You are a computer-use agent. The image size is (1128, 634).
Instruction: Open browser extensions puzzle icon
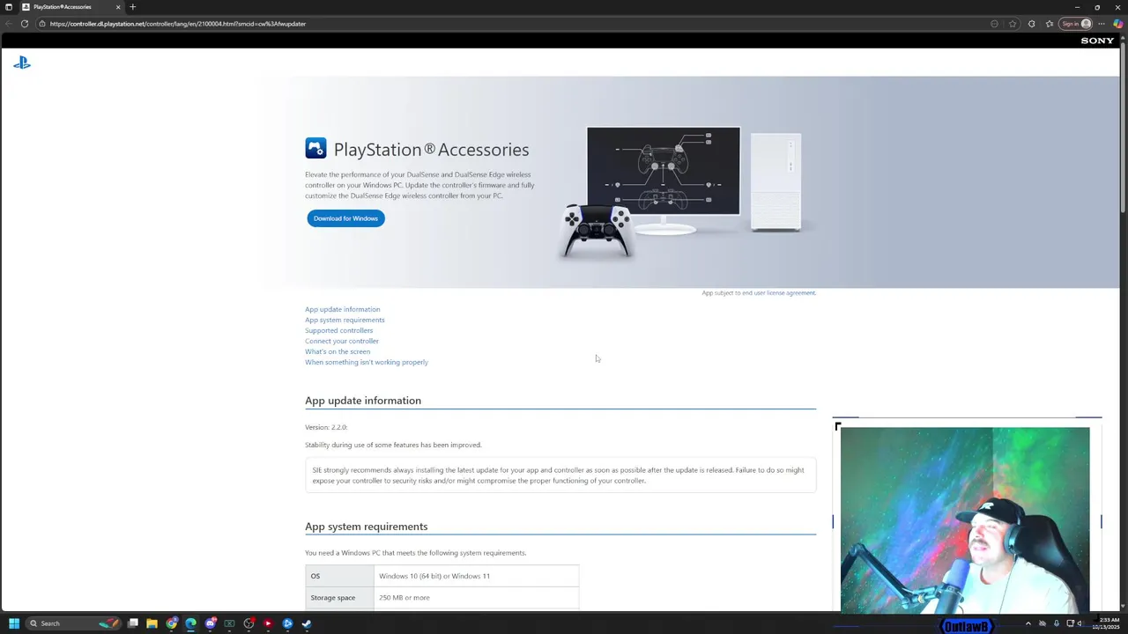pyautogui.click(x=1032, y=24)
